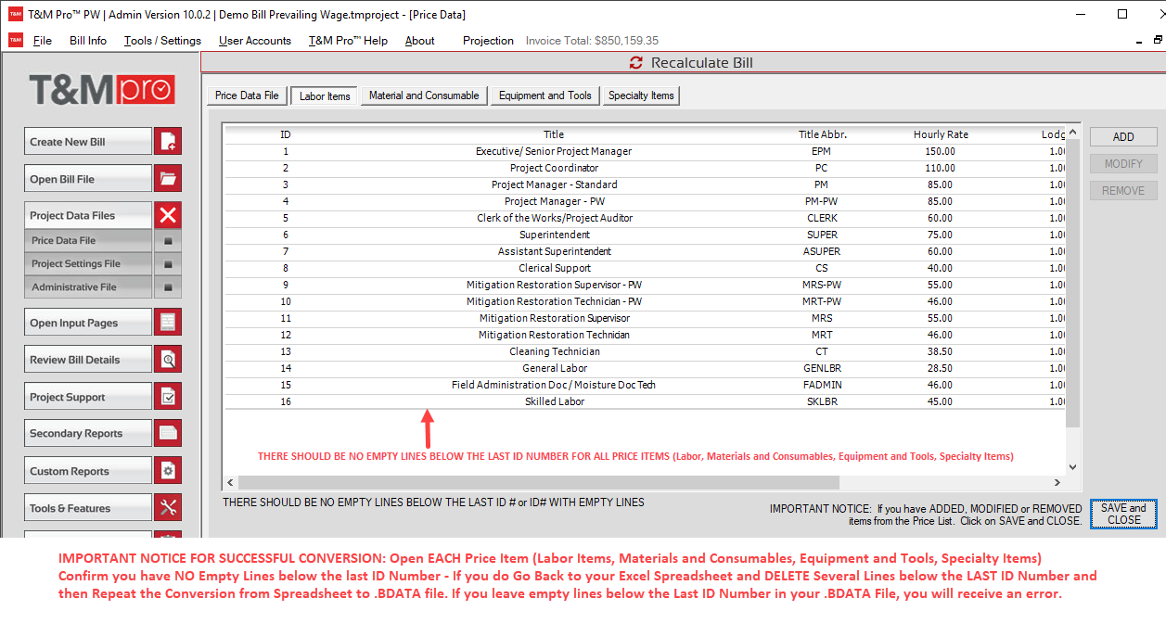Open the About menu
This screenshot has height=636, width=1166.
pos(420,41)
